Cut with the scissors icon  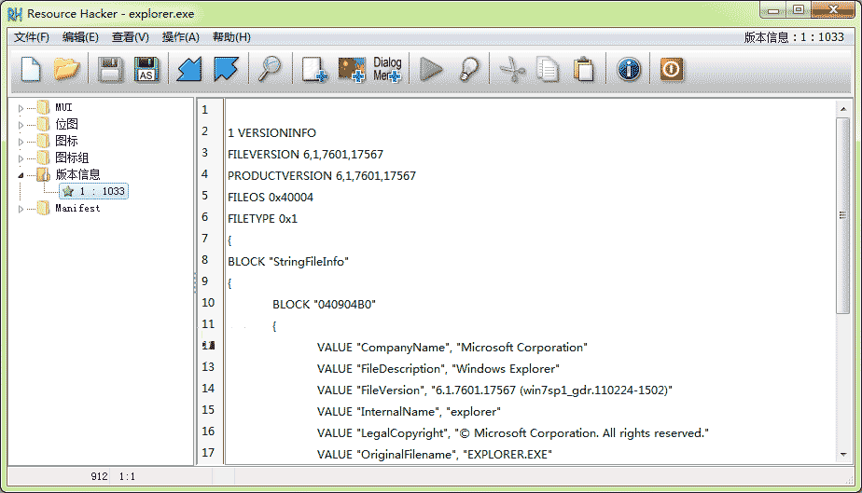[512, 70]
